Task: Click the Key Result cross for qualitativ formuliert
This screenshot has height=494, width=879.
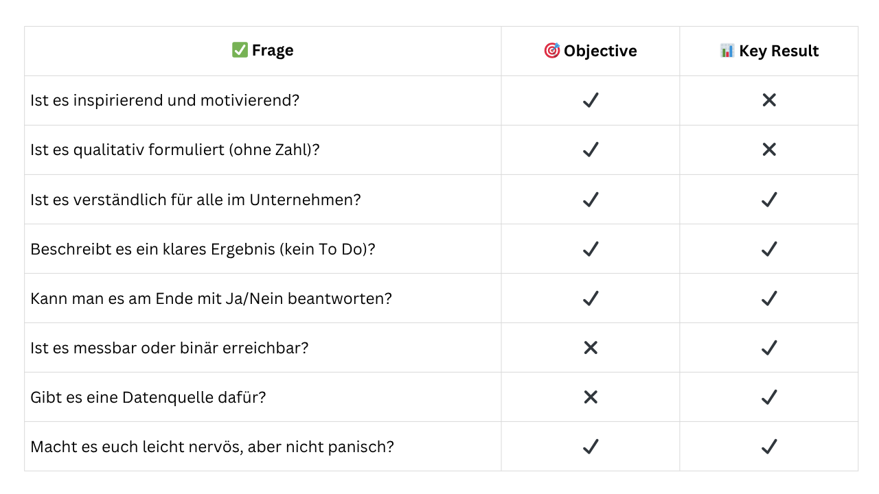Action: coord(769,150)
